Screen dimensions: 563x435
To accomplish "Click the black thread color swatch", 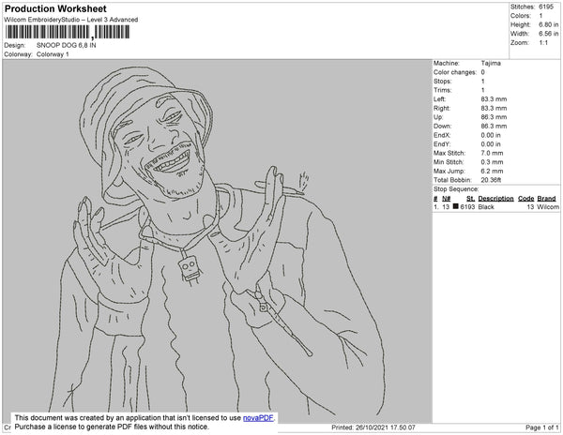I will 456,206.
